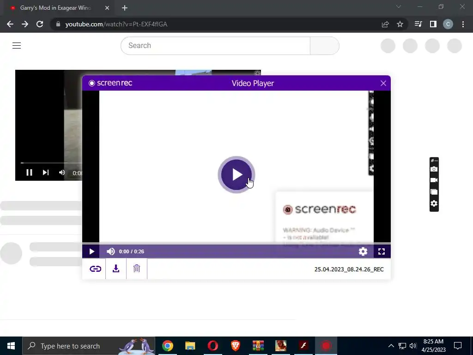This screenshot has height=355, width=473.
Task: Click the YouTube video progress bar
Action: (51, 163)
